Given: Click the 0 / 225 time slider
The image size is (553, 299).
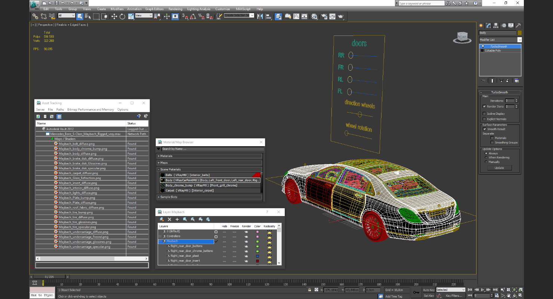Looking at the screenshot, I should pyautogui.click(x=49, y=277).
